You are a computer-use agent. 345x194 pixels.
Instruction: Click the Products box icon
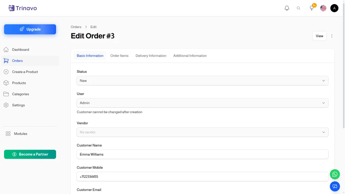(6, 83)
